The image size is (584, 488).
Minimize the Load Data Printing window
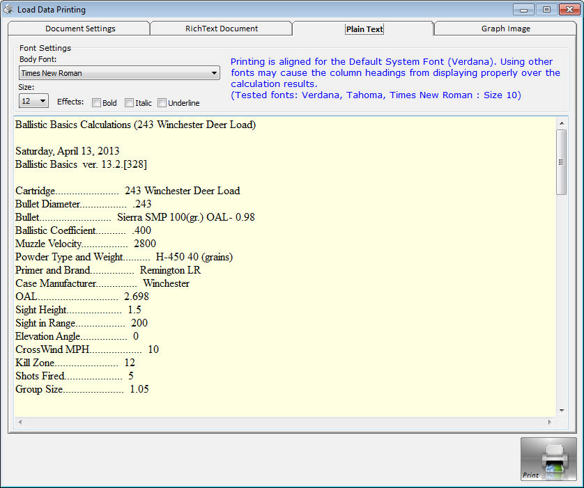tap(524, 9)
